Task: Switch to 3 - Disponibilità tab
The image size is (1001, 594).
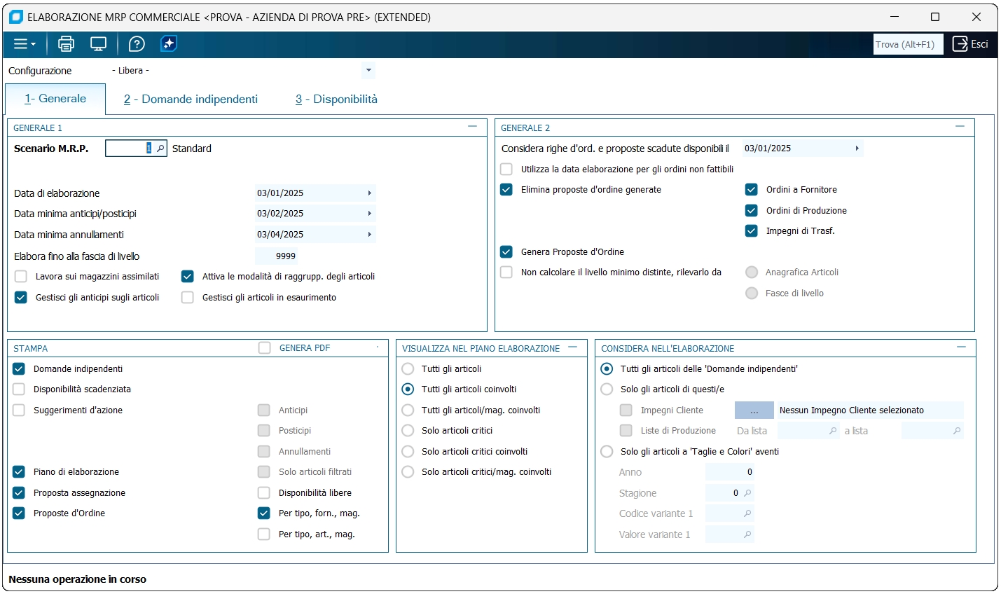Action: pyautogui.click(x=336, y=99)
